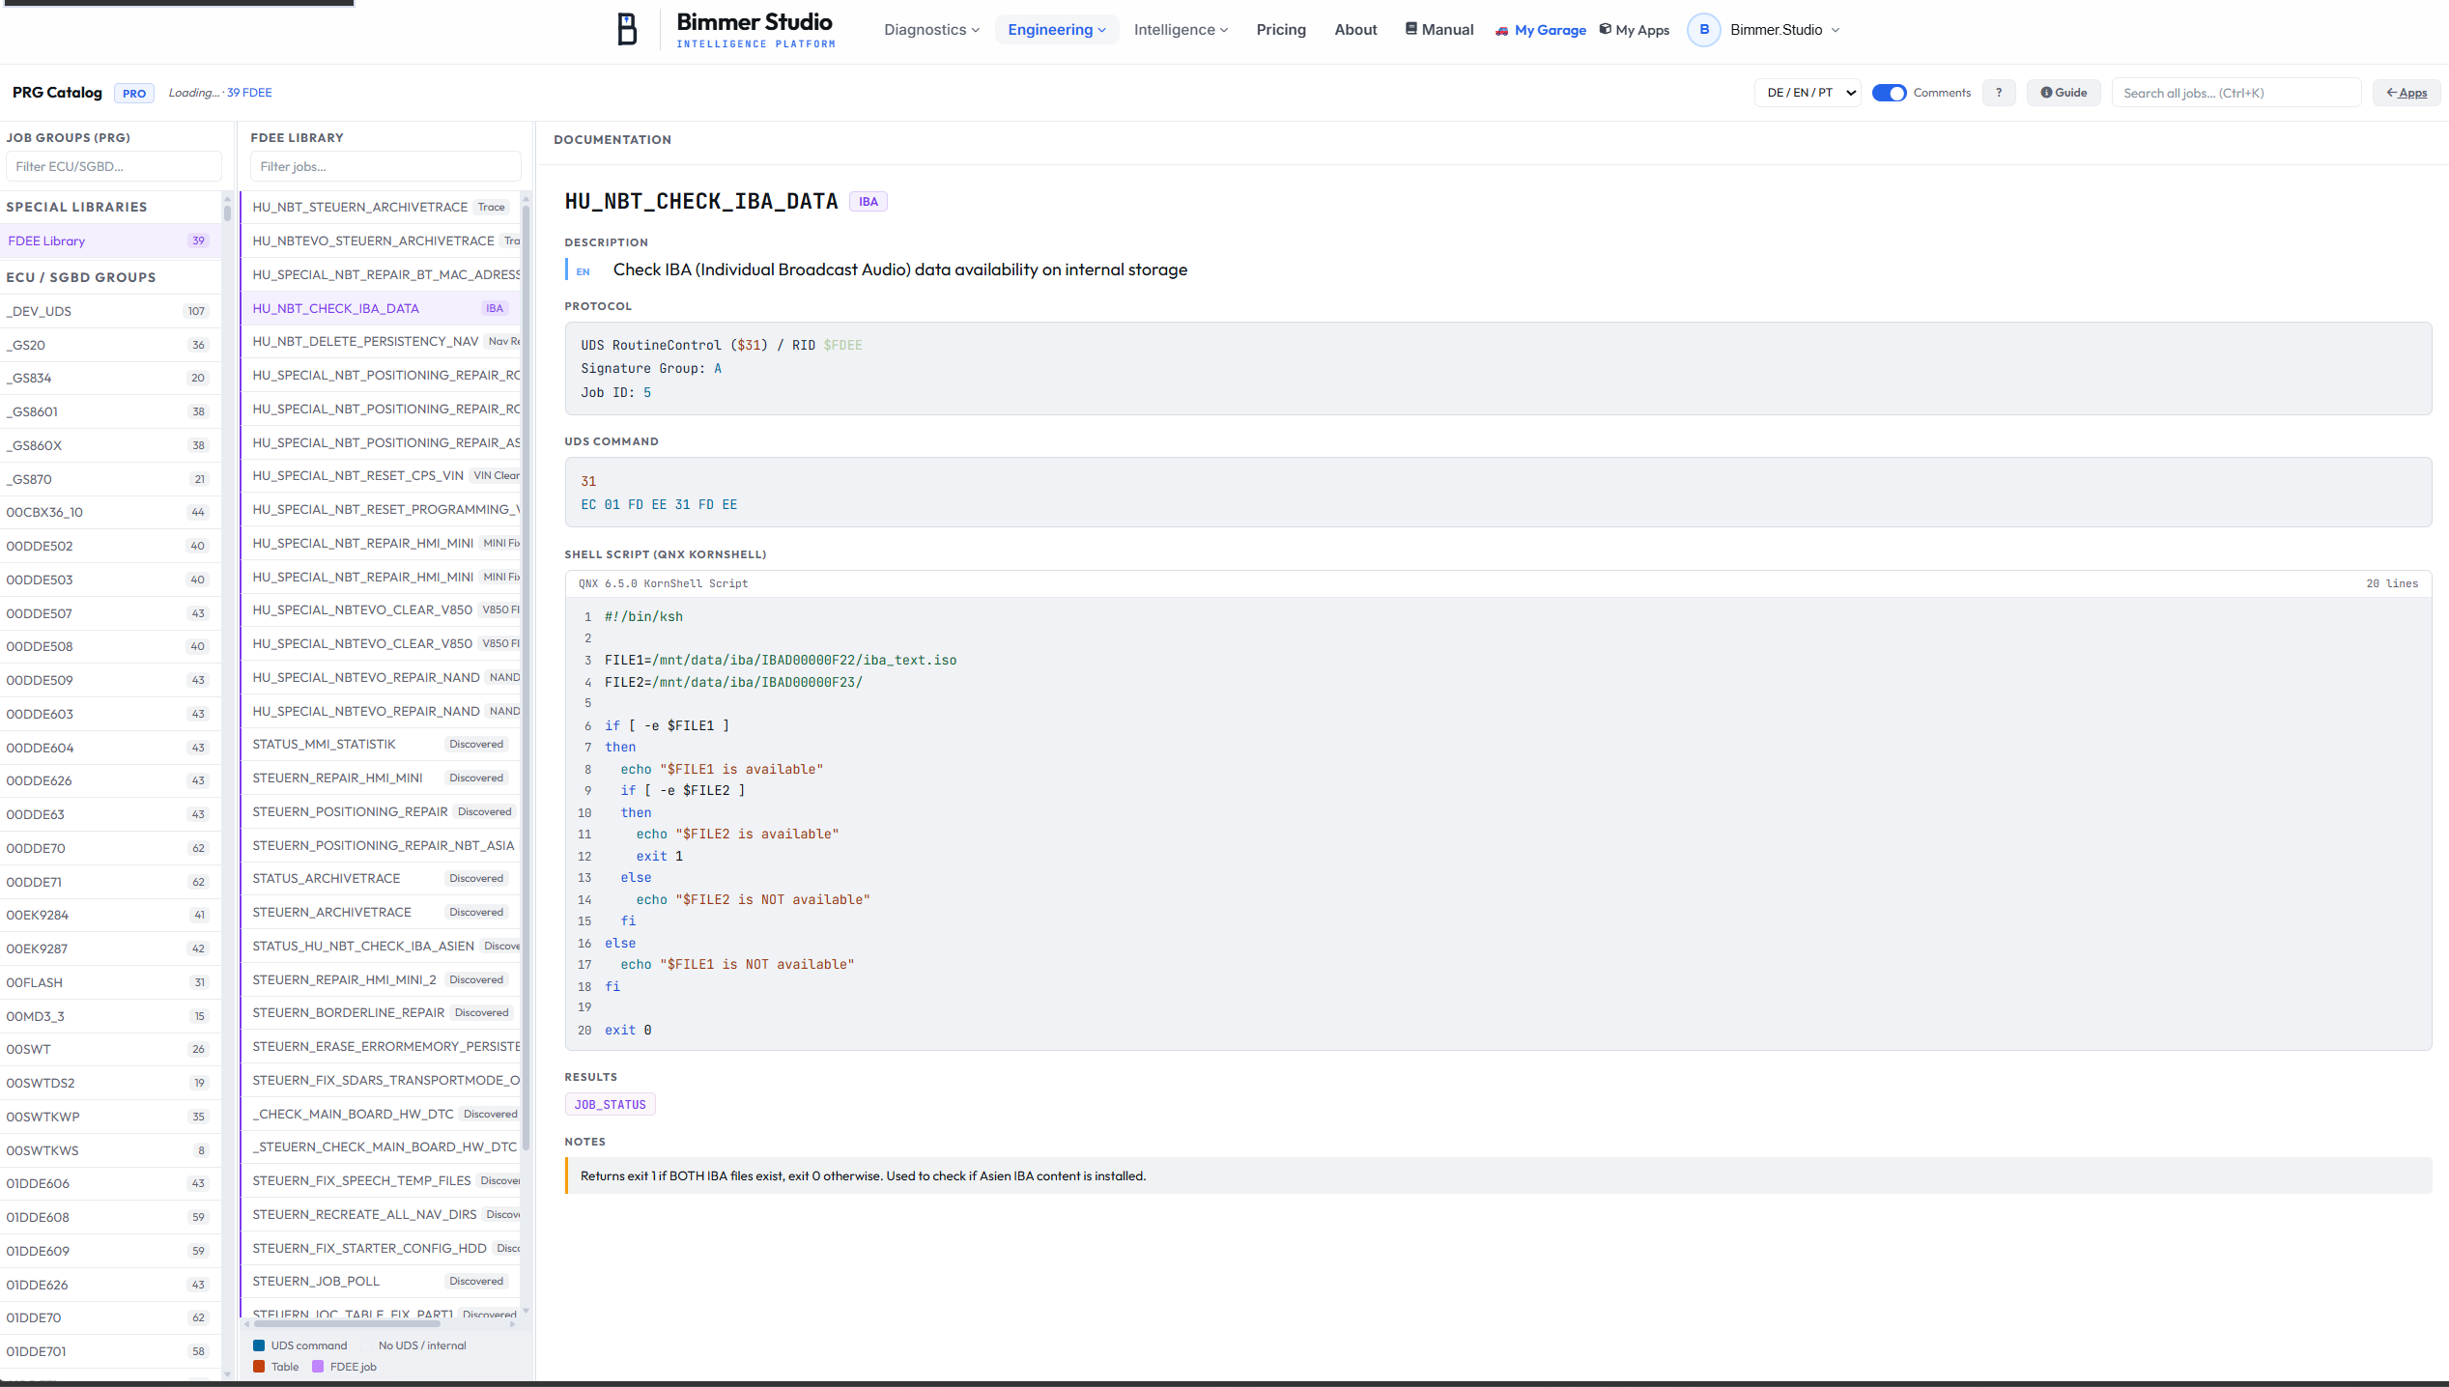
Task: Select job STEUERN_REPAIR_HMI_MINI
Action: tap(382, 778)
